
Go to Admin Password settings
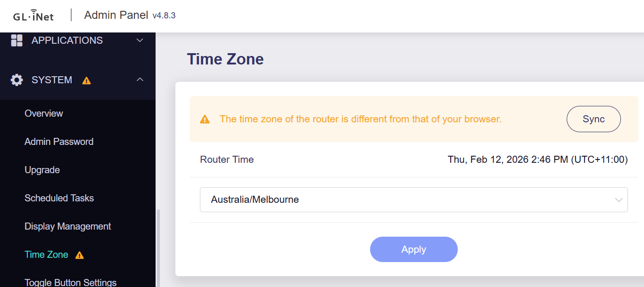59,142
